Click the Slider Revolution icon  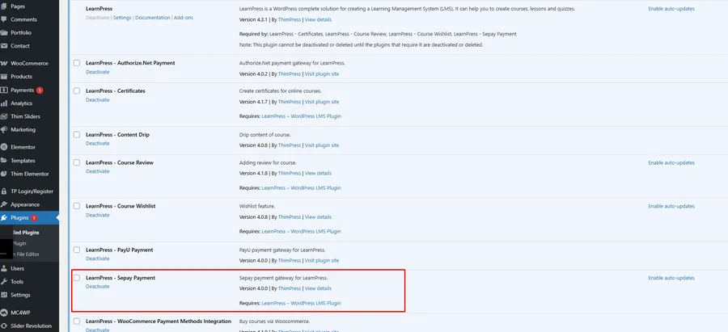5,326
